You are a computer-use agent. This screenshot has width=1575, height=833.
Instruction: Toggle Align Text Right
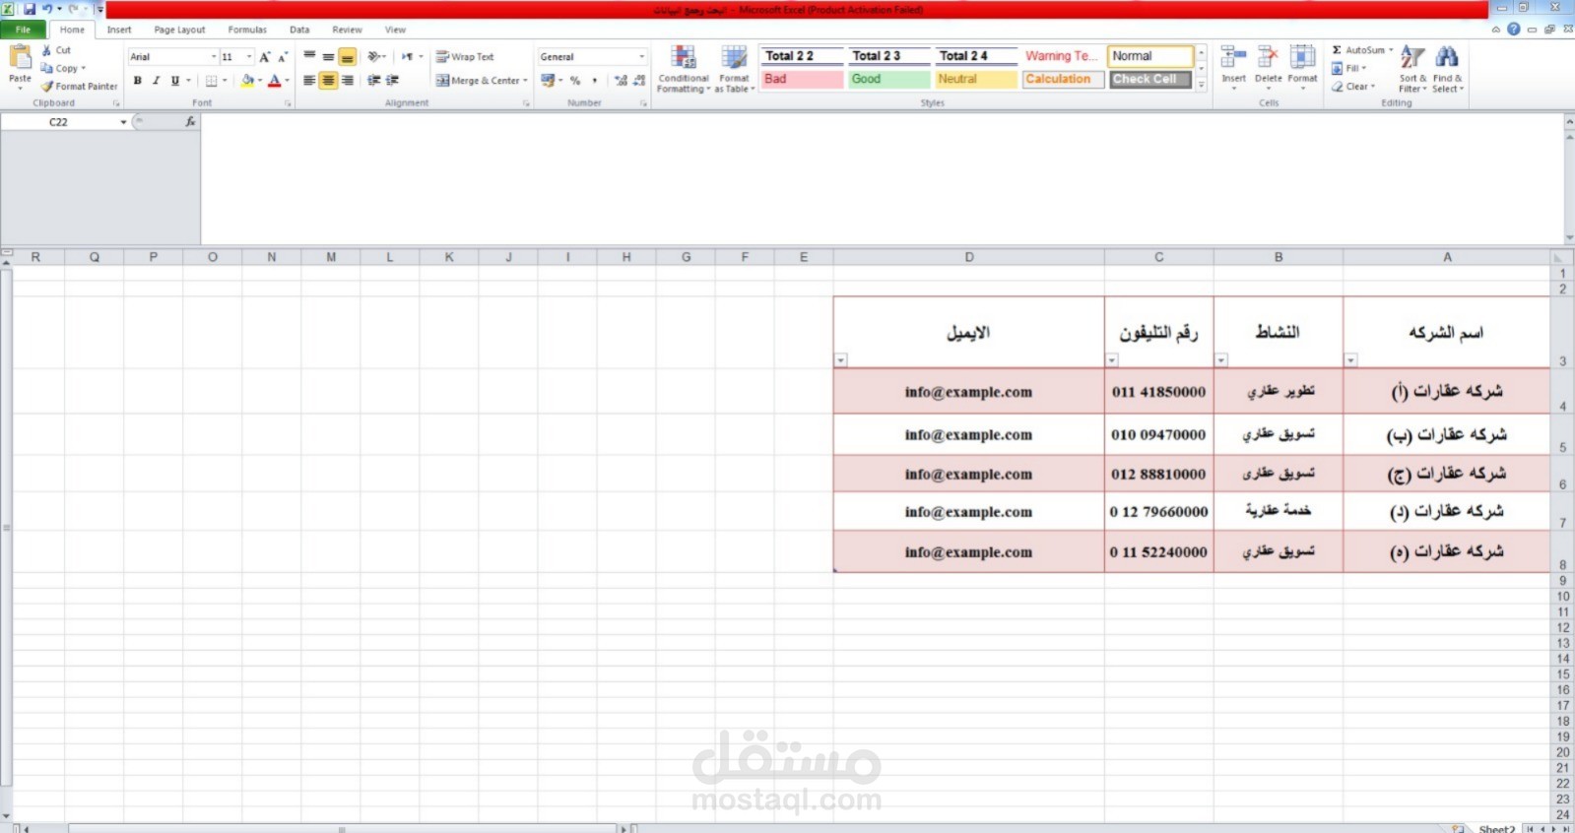pyautogui.click(x=347, y=81)
